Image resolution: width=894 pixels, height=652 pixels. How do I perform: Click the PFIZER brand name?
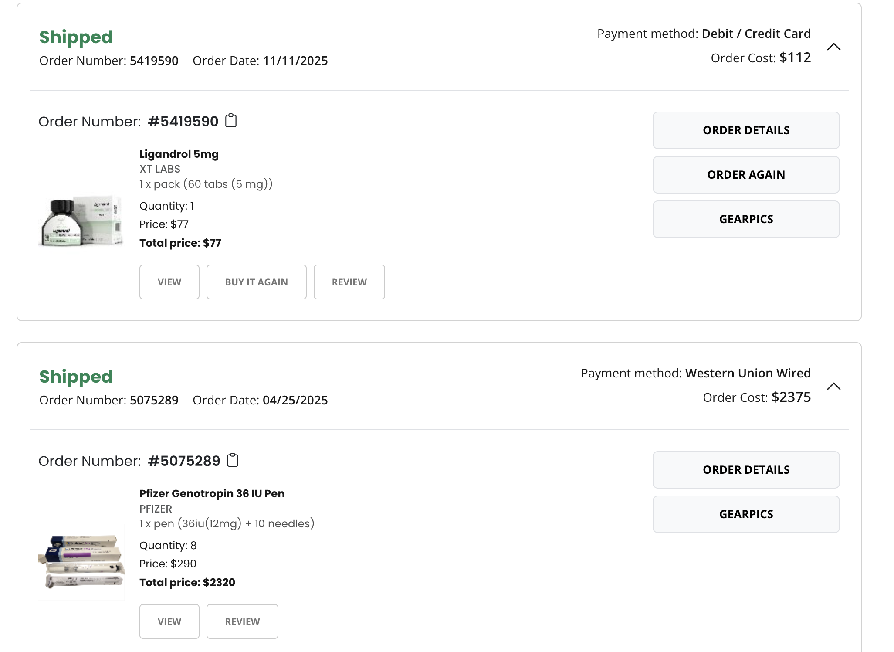(156, 509)
